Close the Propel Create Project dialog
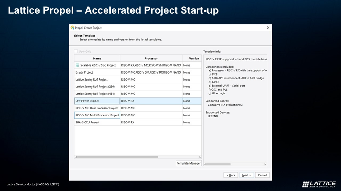 pos(268,28)
